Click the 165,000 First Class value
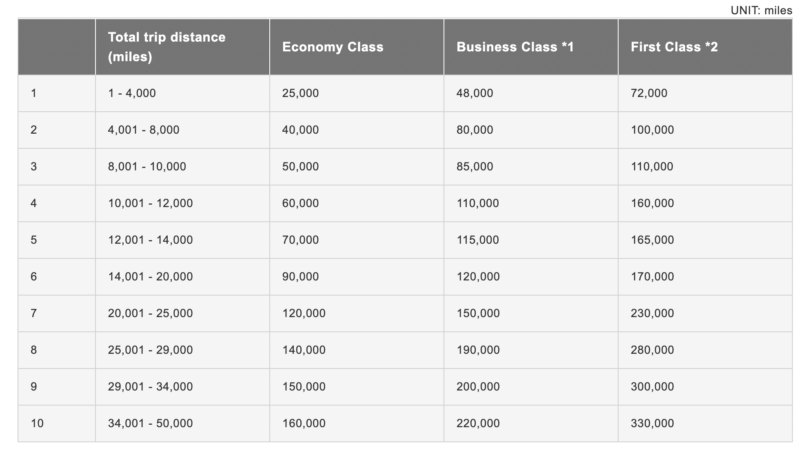Viewport: 812px width, 450px height. tap(652, 240)
